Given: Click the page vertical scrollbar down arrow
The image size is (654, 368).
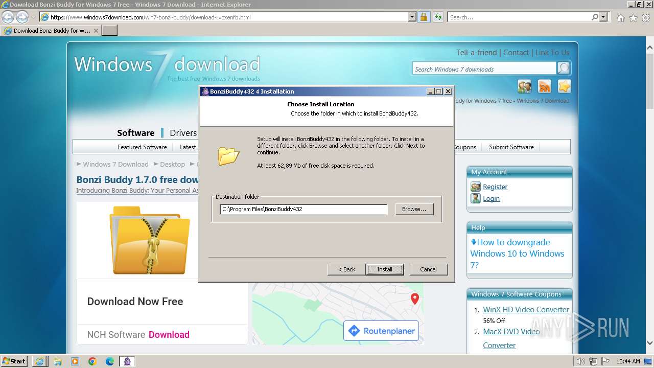Looking at the screenshot, I should point(649,343).
